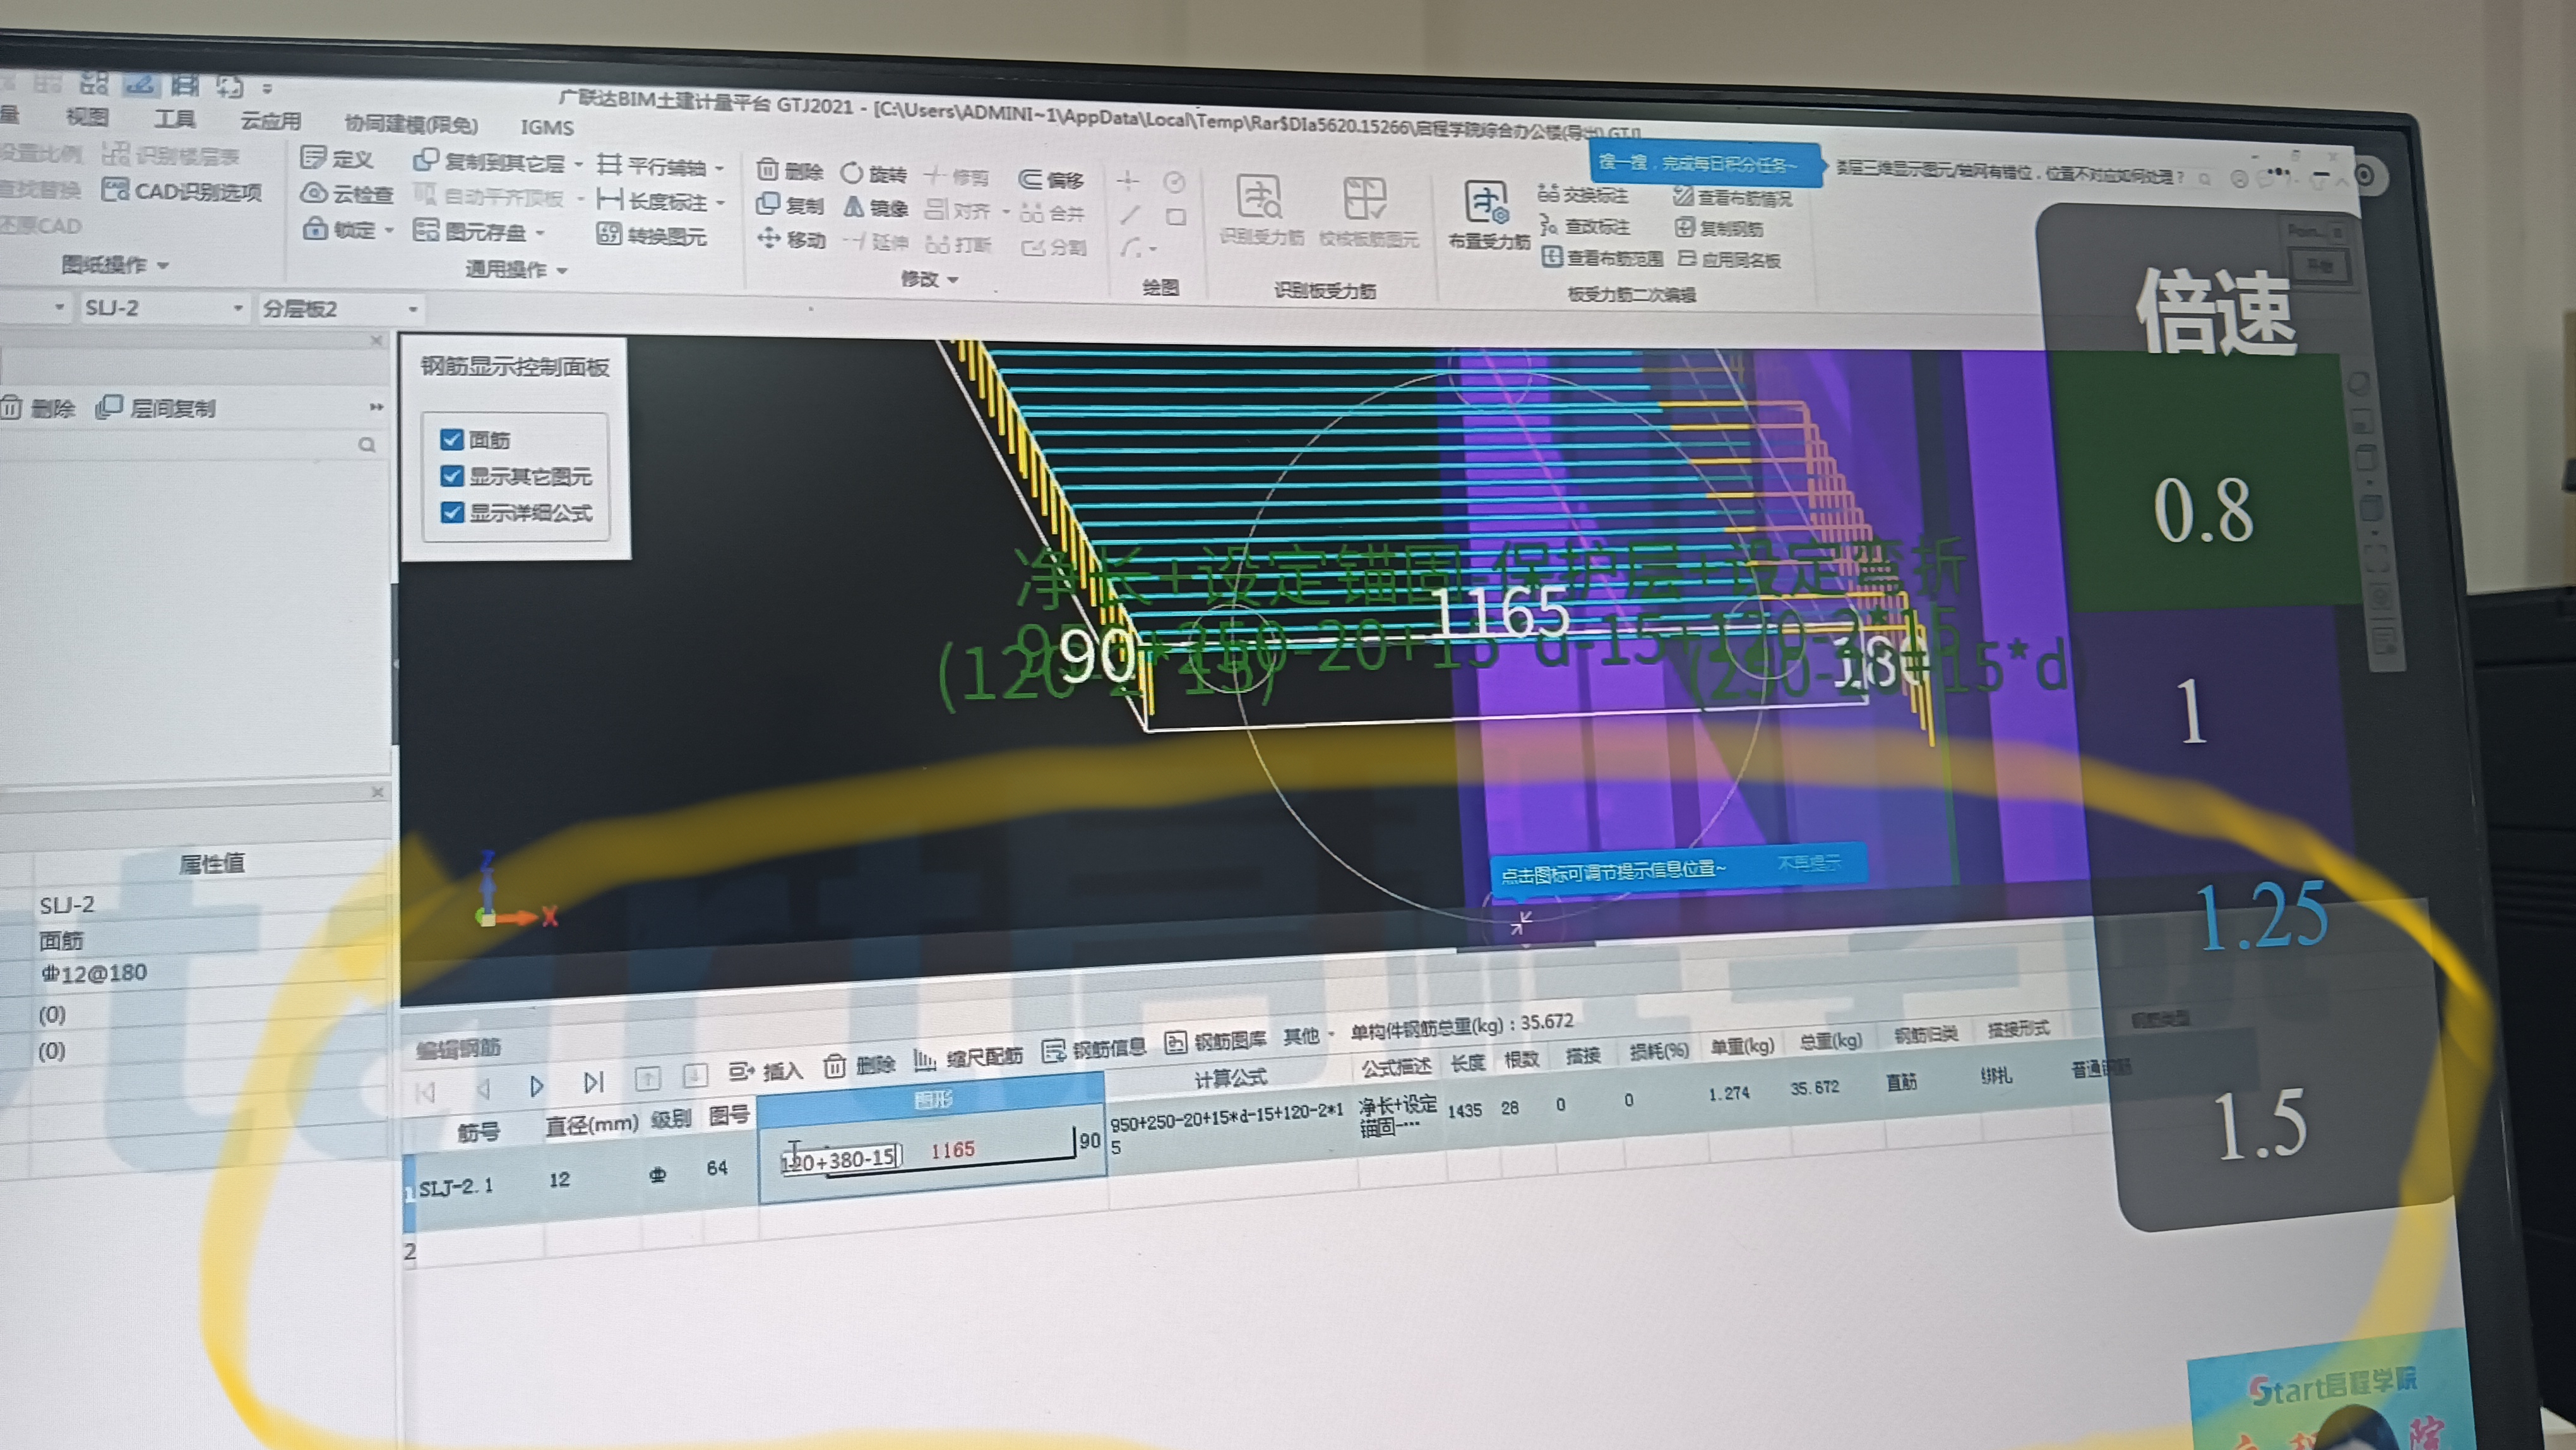Click 缩尺配筋 button

[x=969, y=1058]
